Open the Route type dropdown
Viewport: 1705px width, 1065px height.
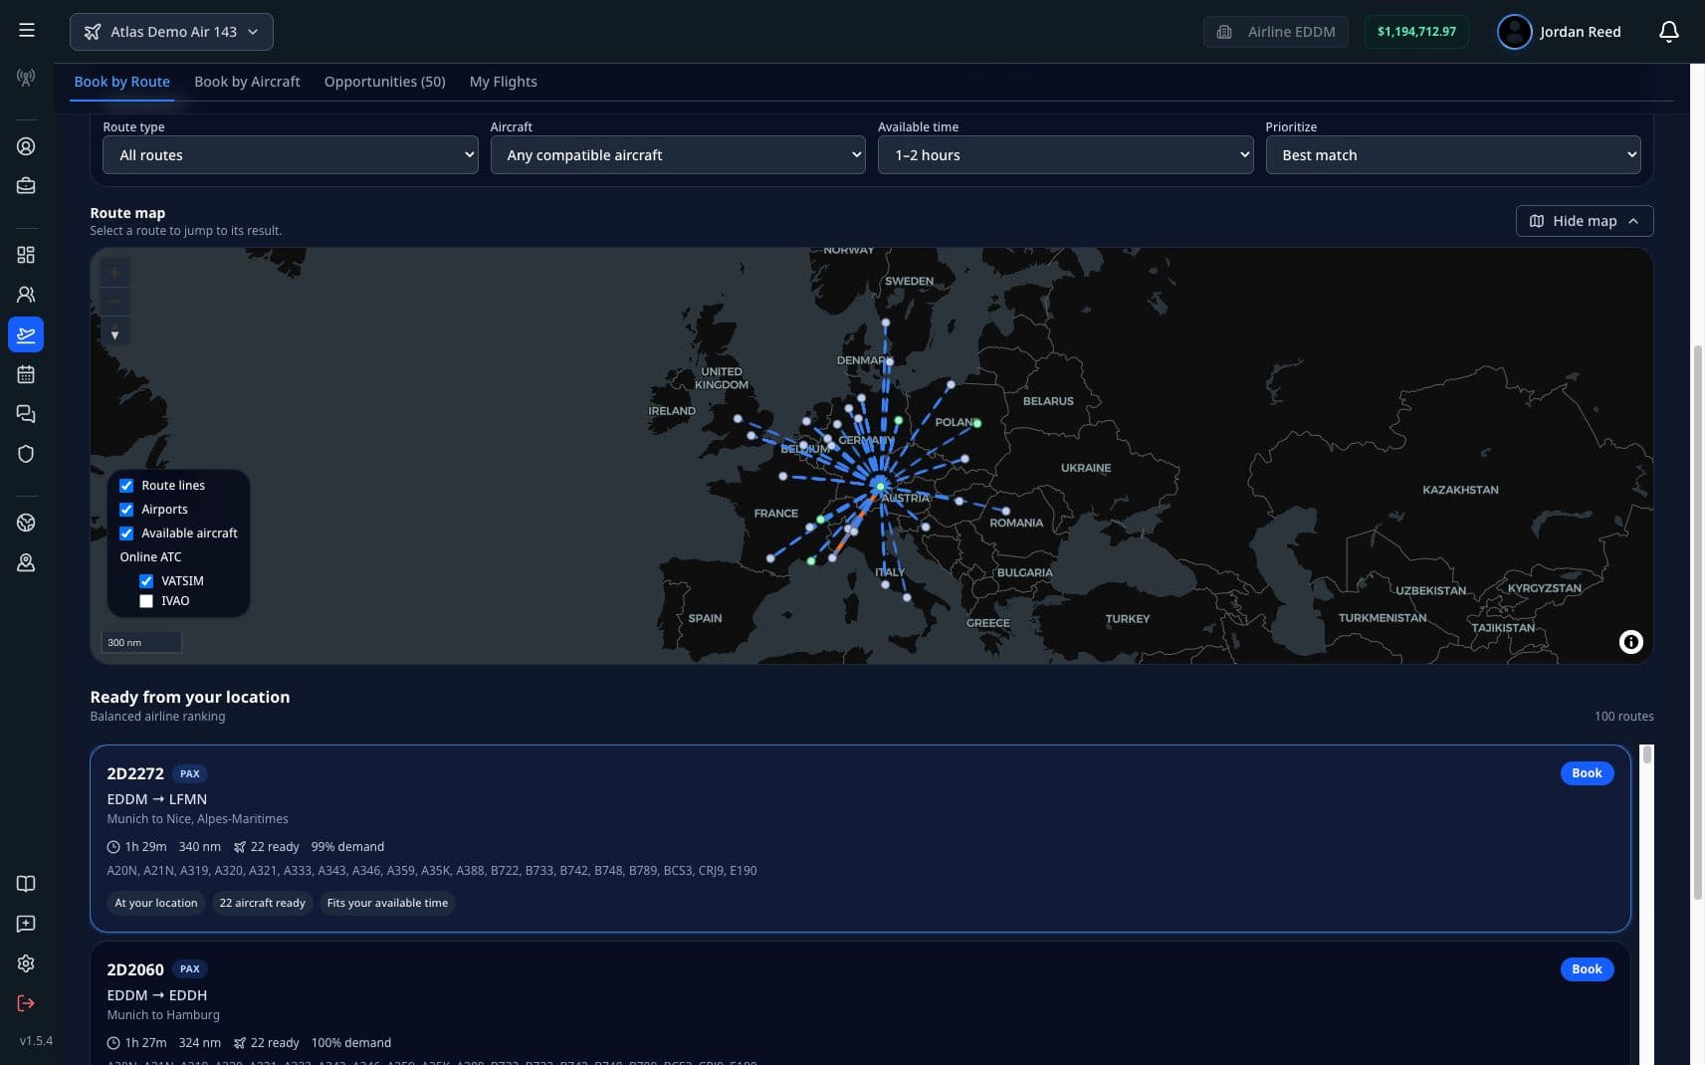(291, 155)
